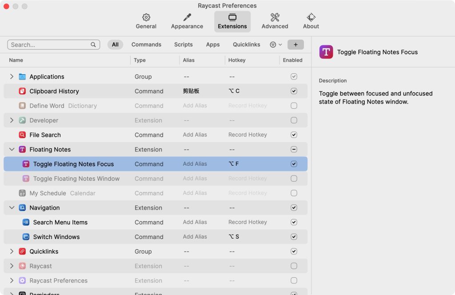Screen dimensions: 455x295
Task: Switch to the Appearance tab
Action: point(187,21)
